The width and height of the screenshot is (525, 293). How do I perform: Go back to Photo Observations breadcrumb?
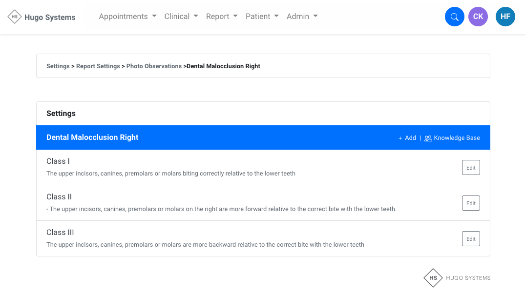154,66
